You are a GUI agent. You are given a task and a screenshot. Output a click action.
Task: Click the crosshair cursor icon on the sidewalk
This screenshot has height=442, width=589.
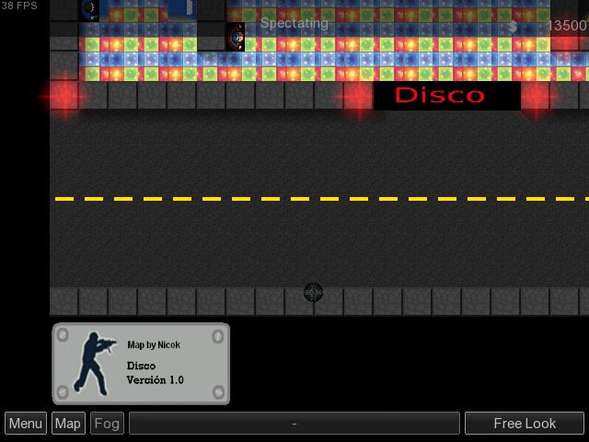pyautogui.click(x=313, y=292)
